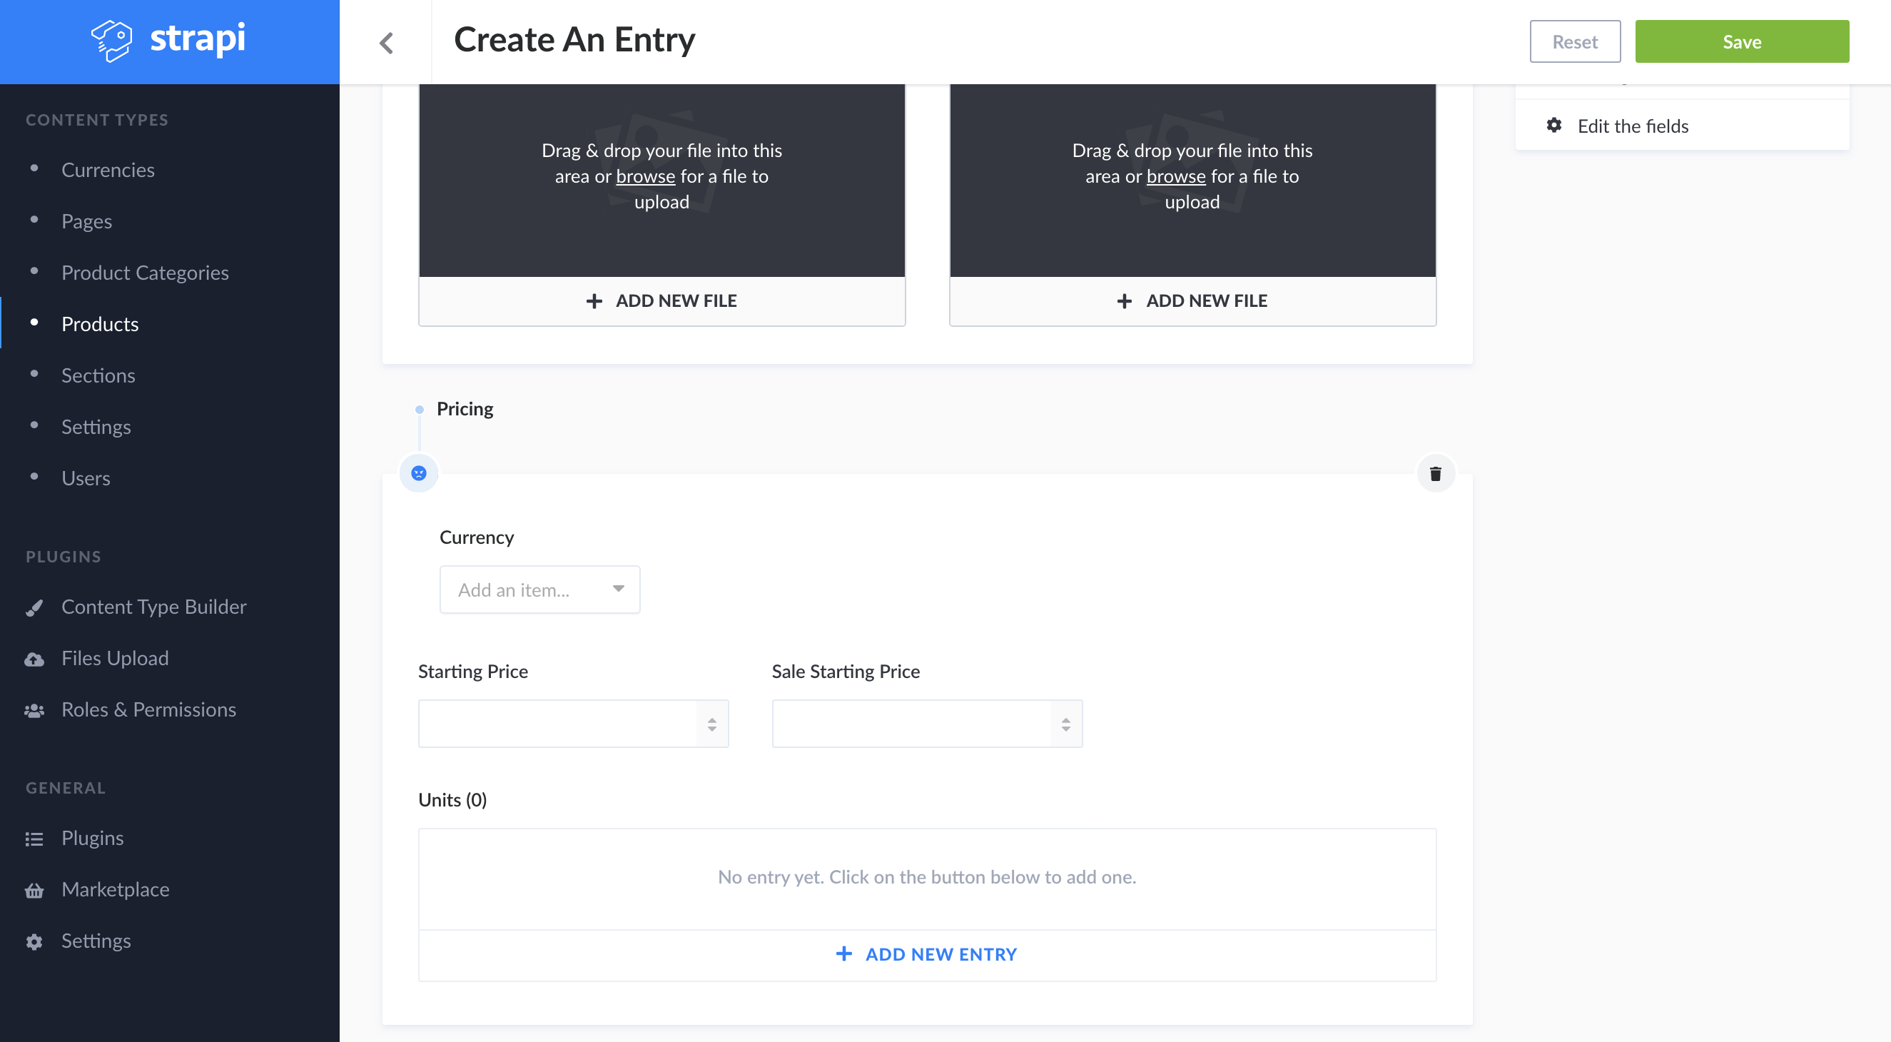Delete the Pricing component using the trash icon
Image resolution: width=1891 pixels, height=1042 pixels.
click(1436, 473)
